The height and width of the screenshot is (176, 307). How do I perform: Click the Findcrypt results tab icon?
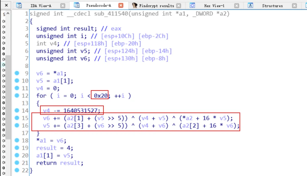coord(135,5)
